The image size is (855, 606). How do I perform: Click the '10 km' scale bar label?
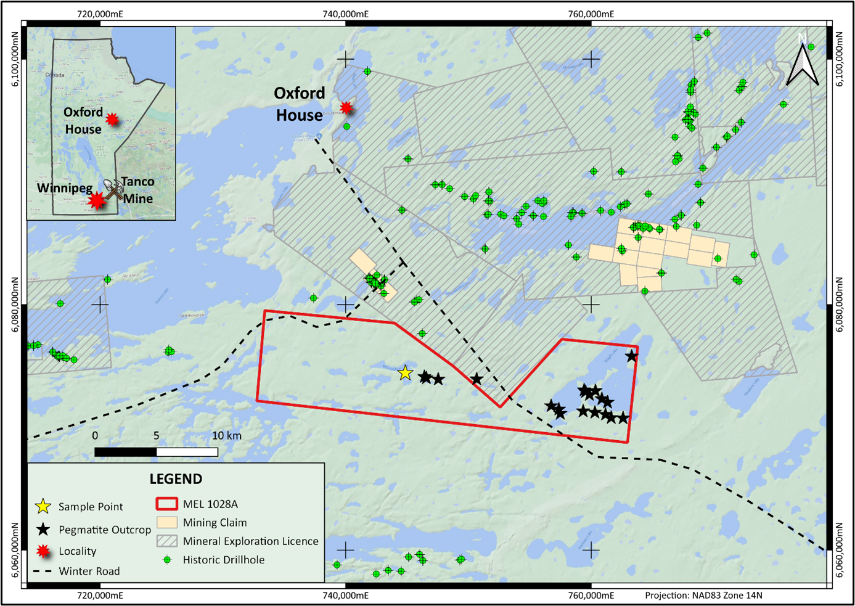[227, 436]
